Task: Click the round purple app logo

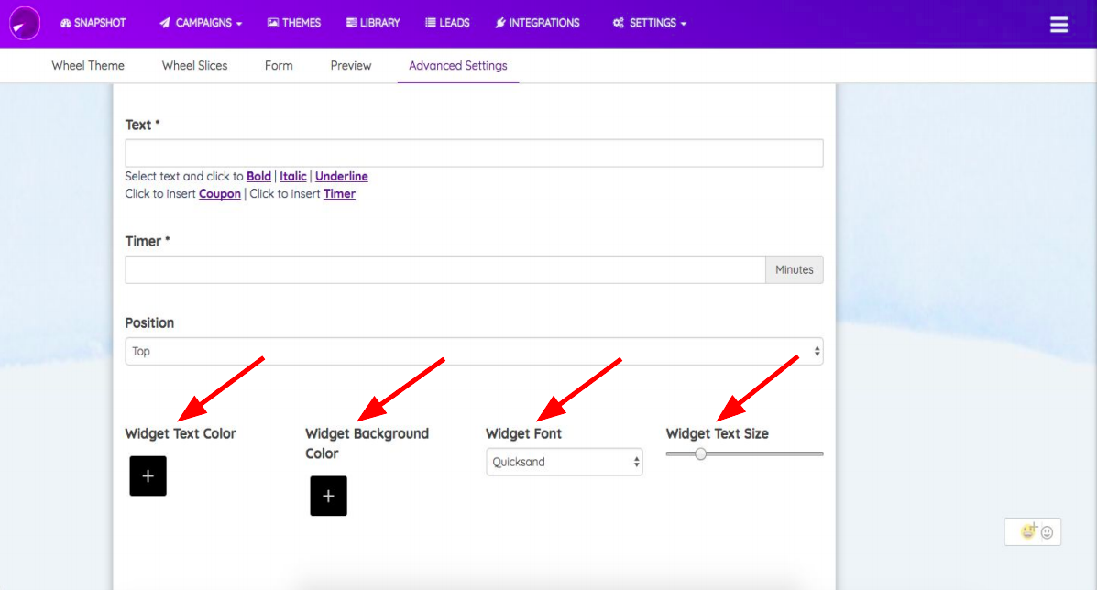Action: point(25,23)
